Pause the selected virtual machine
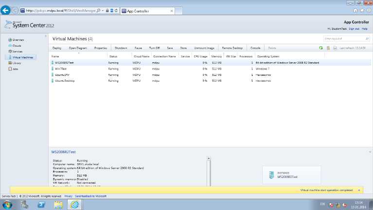This screenshot has height=210, width=373. [x=138, y=48]
